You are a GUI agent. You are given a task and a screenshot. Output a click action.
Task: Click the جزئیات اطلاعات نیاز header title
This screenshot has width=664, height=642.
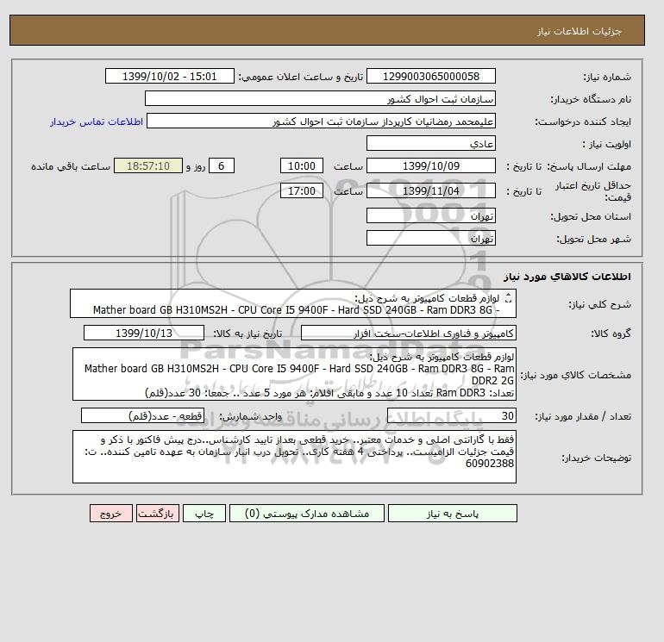click(x=579, y=32)
